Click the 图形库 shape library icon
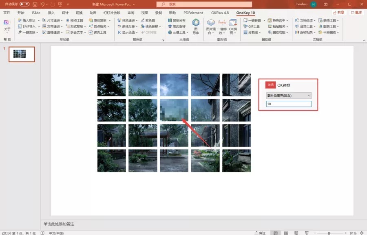367x235 pixels. pyautogui.click(x=196, y=26)
